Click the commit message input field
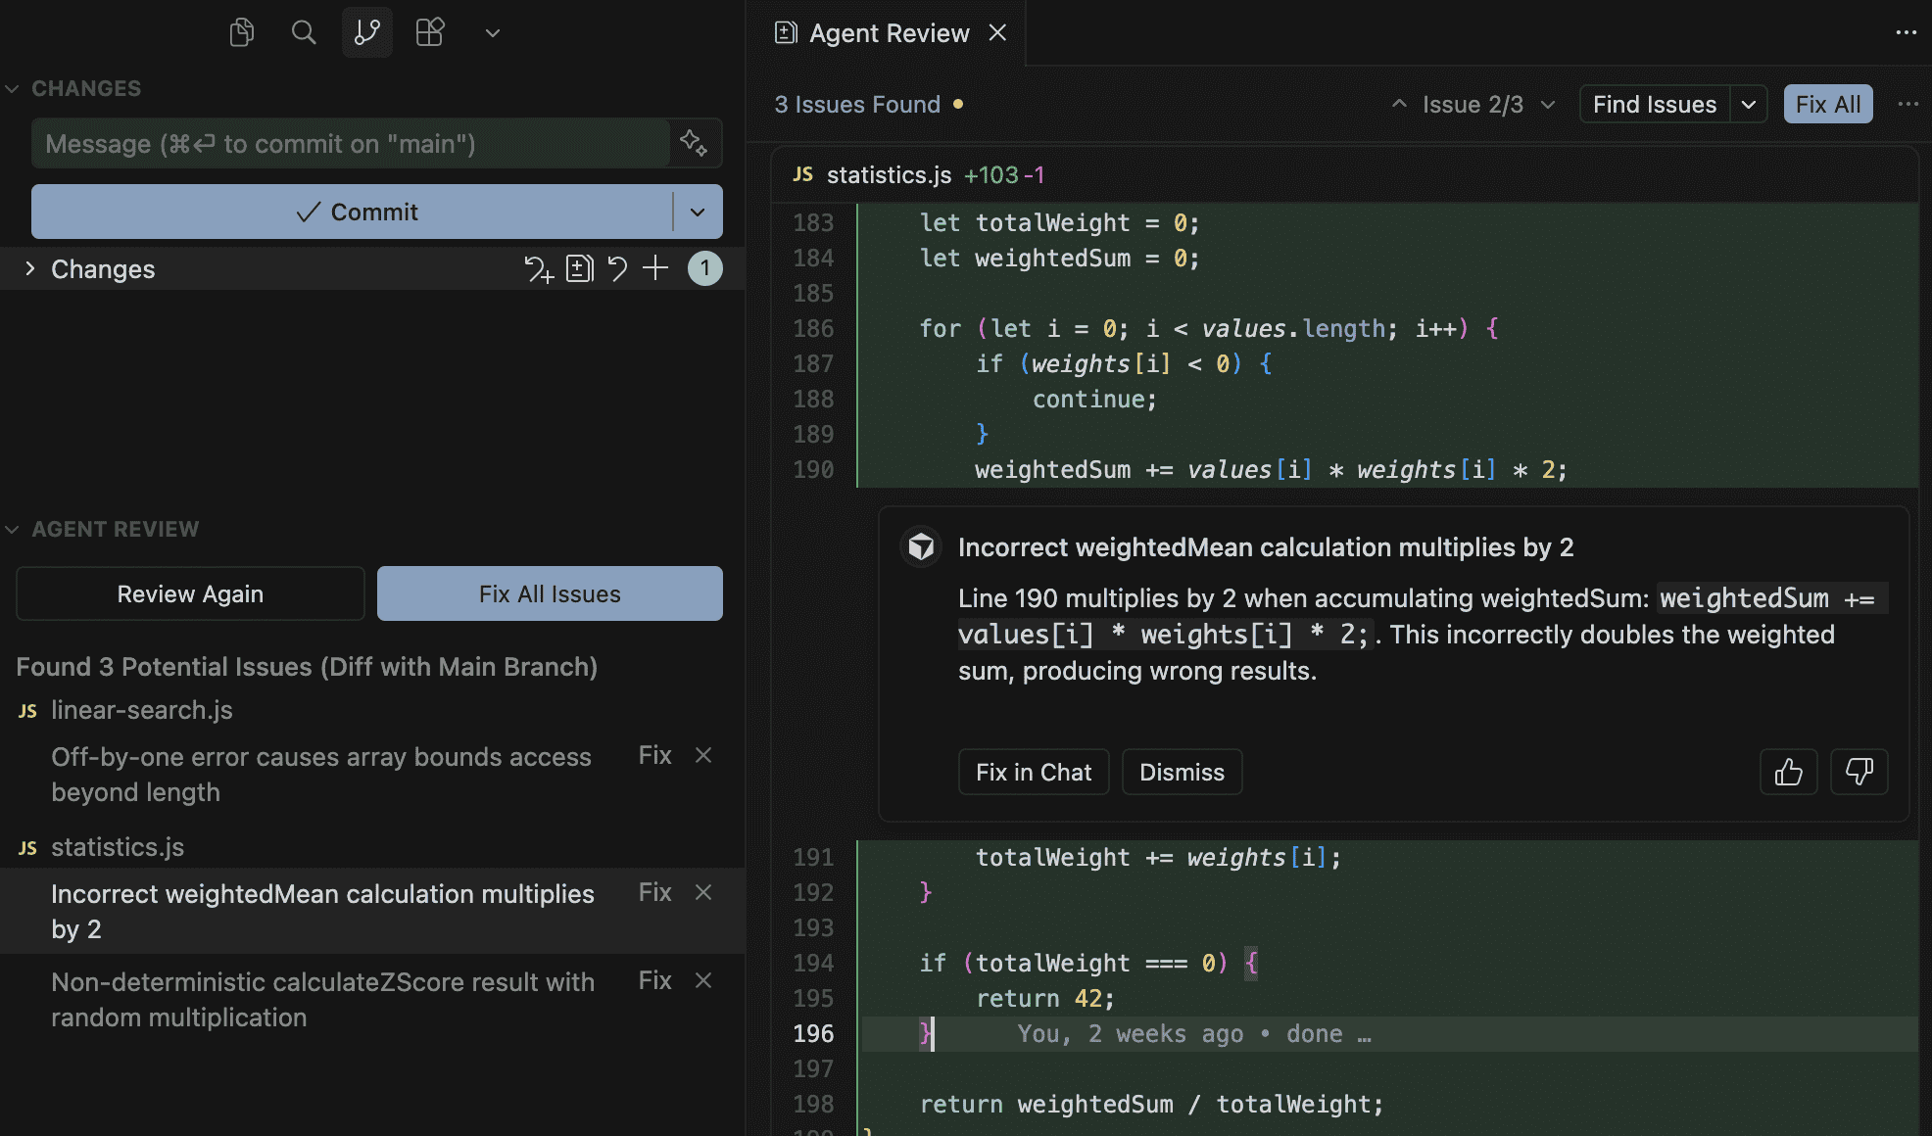Image resolution: width=1932 pixels, height=1136 pixels. pos(353,143)
